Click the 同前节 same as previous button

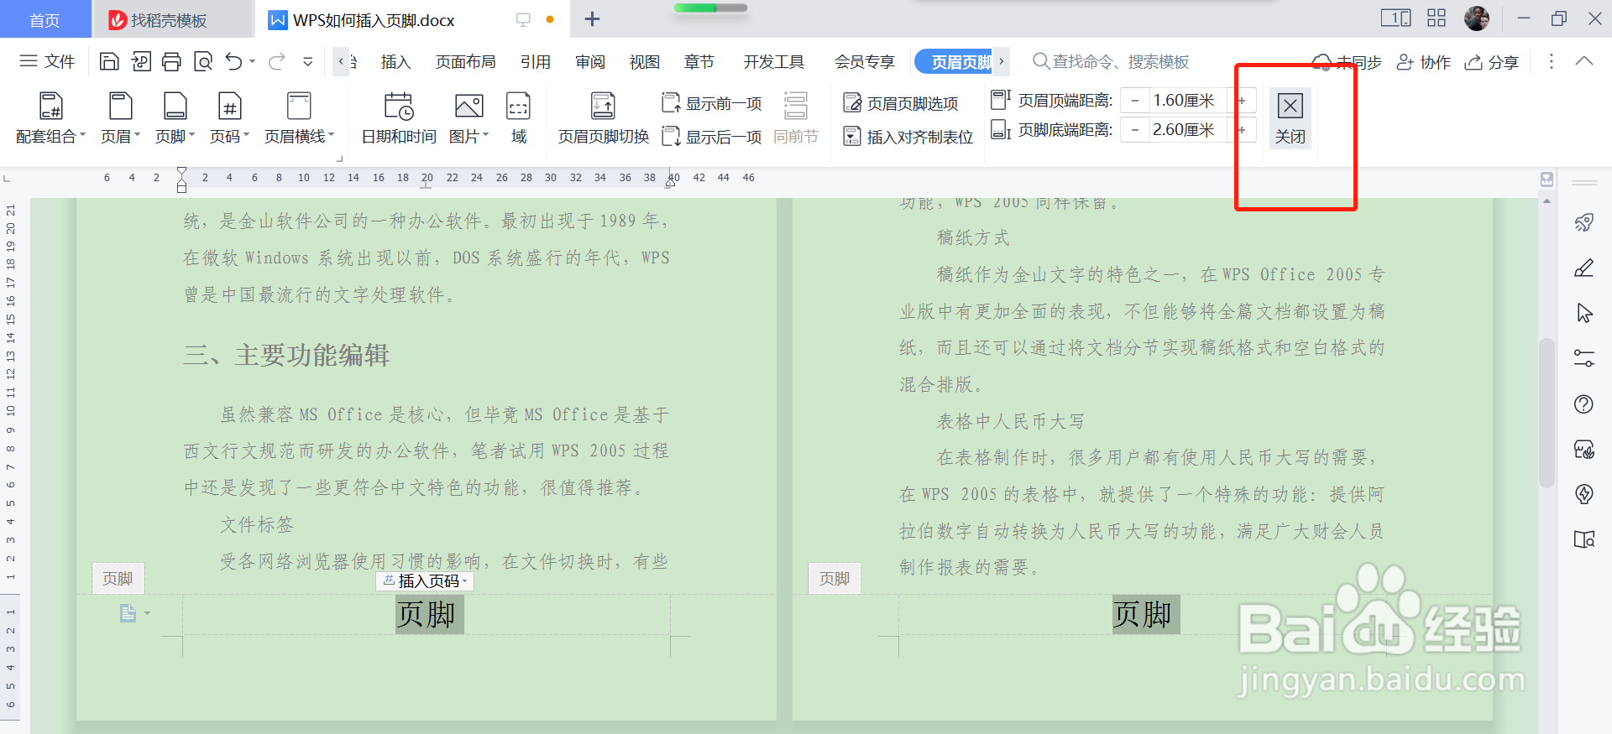(x=795, y=118)
